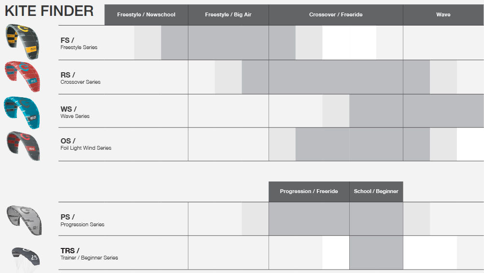This screenshot has height=273, width=484.
Task: Click the small TRS trainer kite image
Action: pyautogui.click(x=26, y=256)
